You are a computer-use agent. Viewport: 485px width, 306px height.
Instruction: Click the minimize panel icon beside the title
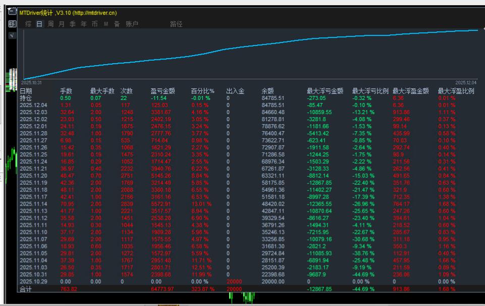point(12,12)
